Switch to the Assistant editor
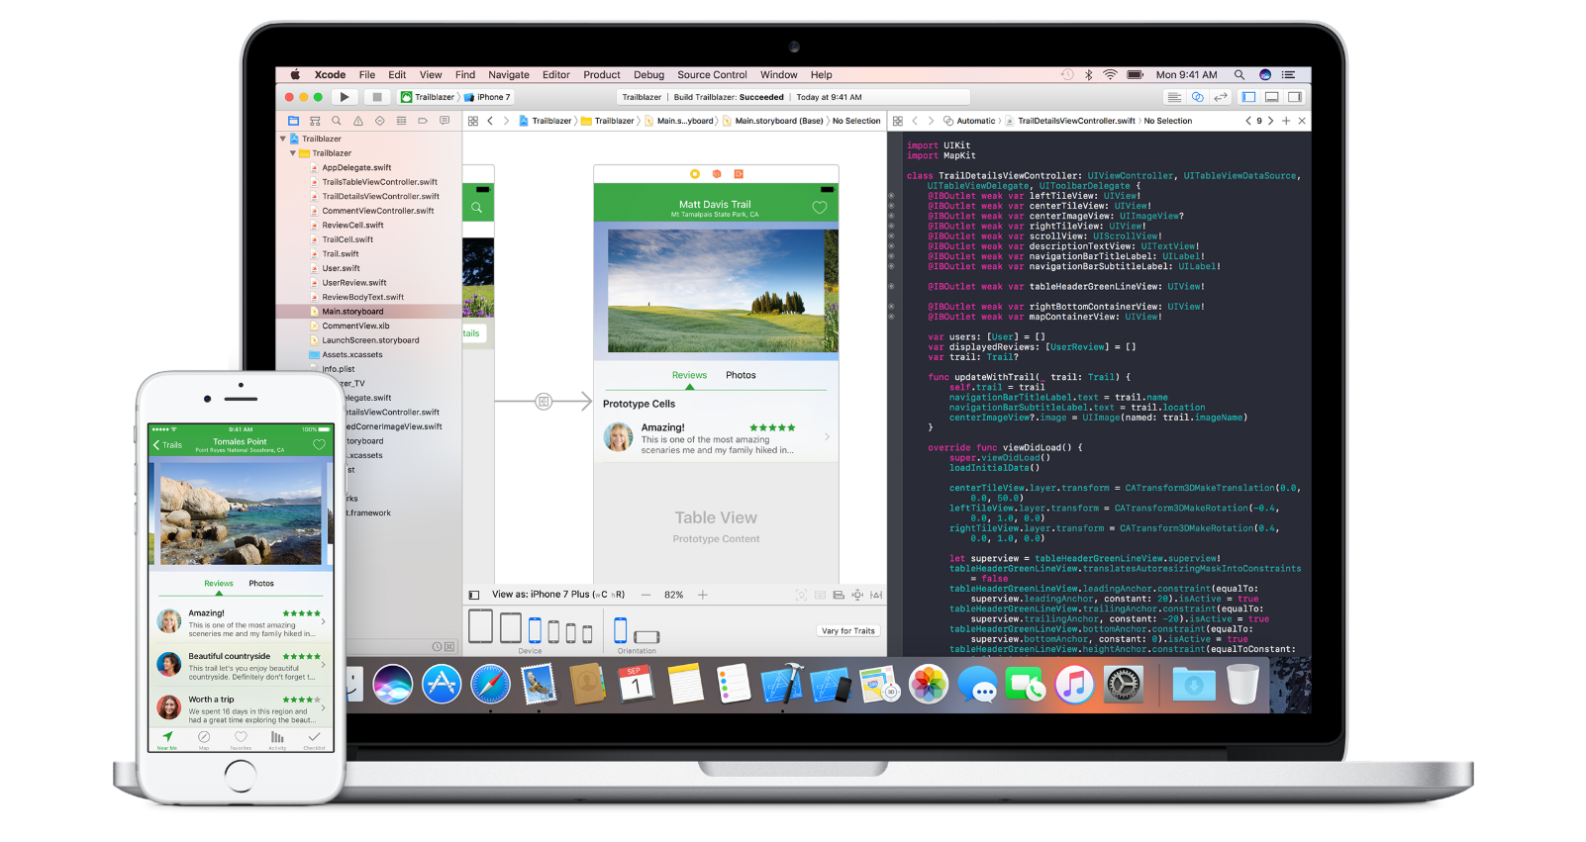The width and height of the screenshot is (1586, 842). tap(1197, 97)
